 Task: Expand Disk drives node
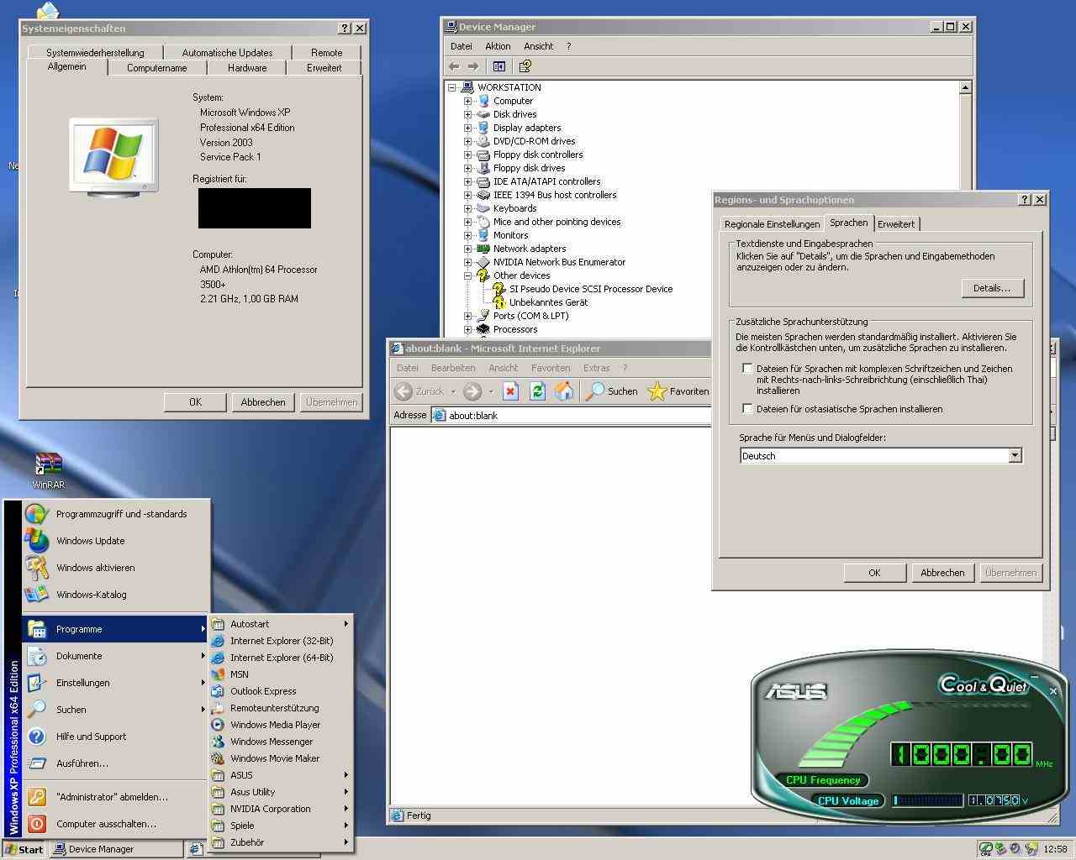468,114
